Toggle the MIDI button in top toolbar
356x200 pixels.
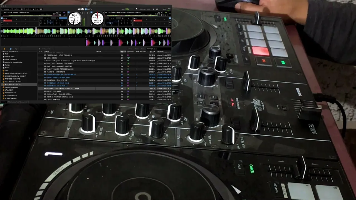(x=19, y=9)
